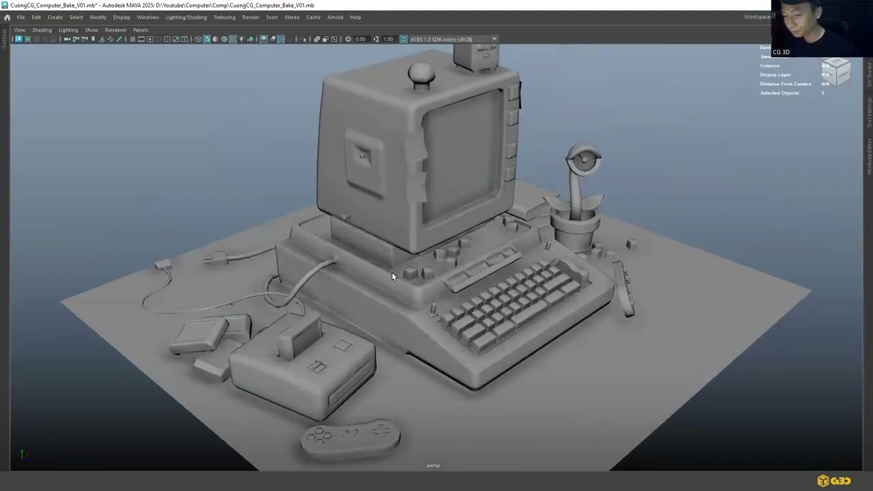
Task: Open the Display menu
Action: coord(121,17)
